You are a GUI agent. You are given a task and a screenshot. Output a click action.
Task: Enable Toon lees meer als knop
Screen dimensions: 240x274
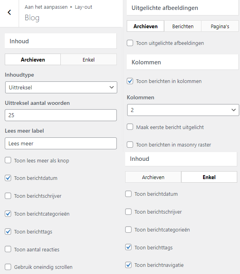[x=8, y=160]
